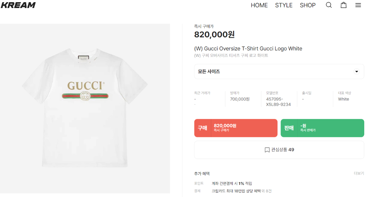Image resolution: width=372 pixels, height=197 pixels.
Task: Click the model number 457095-X5L89-9234
Action: [278, 102]
